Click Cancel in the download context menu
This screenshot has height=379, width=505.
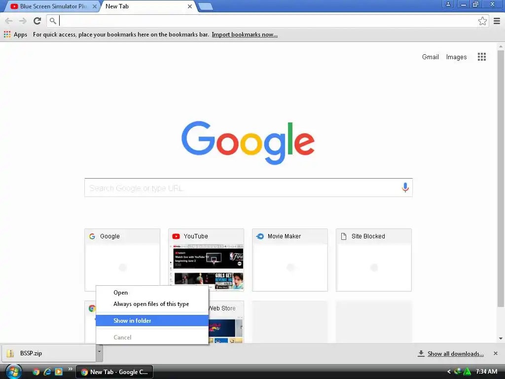pyautogui.click(x=152, y=338)
